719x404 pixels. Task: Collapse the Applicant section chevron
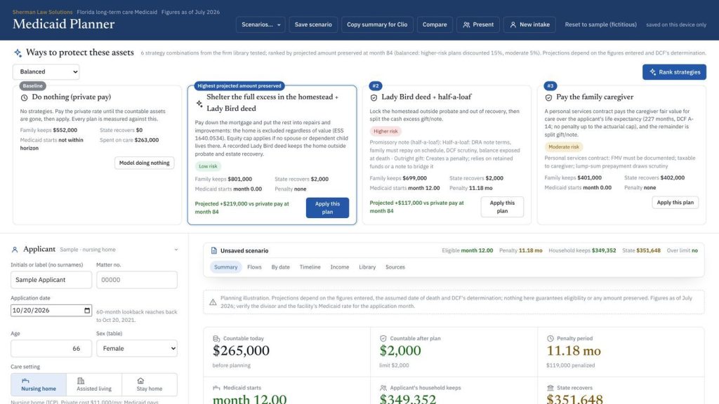[x=176, y=250]
